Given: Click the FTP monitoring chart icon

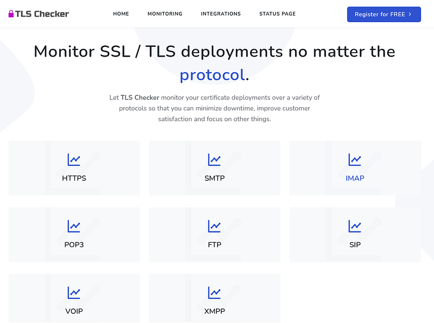Looking at the screenshot, I should point(214,226).
